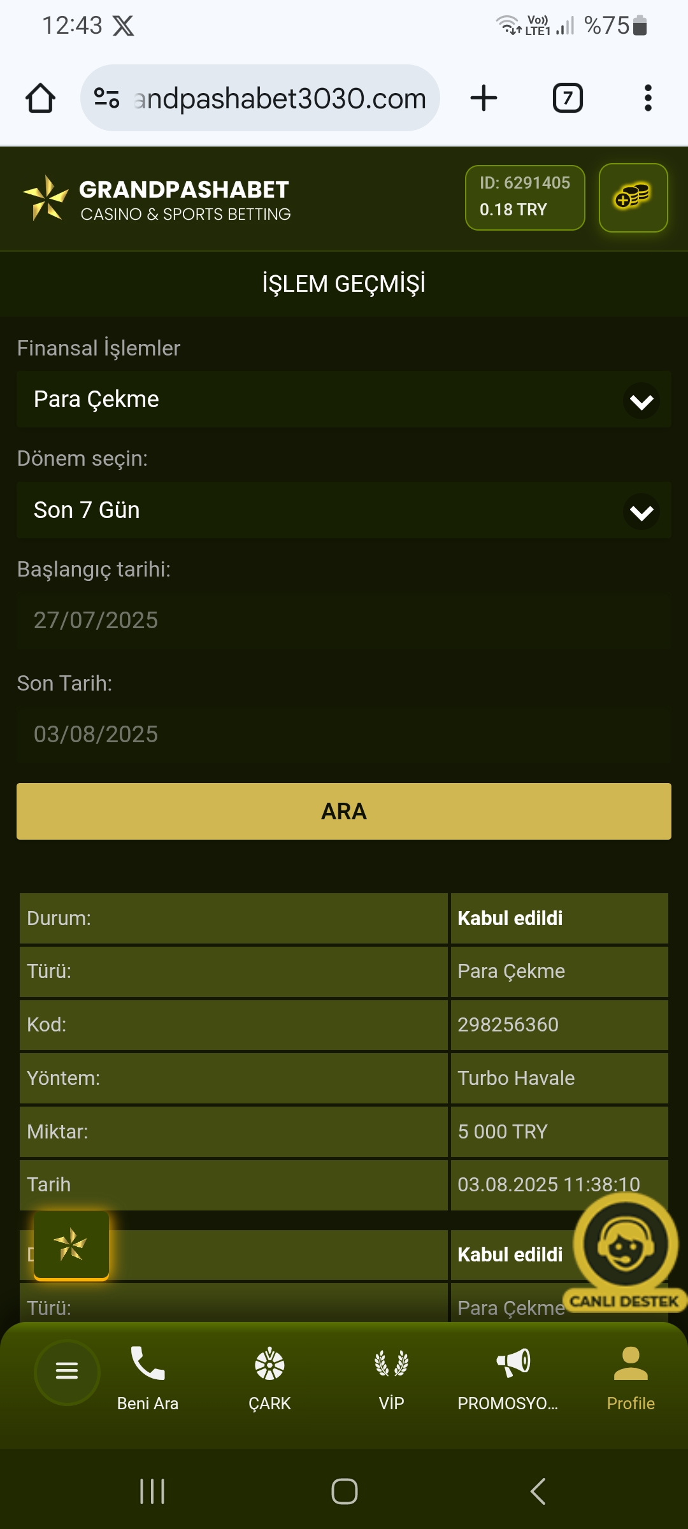The image size is (688, 1529).
Task: Tap the Android home navigation button
Action: 344,1491
